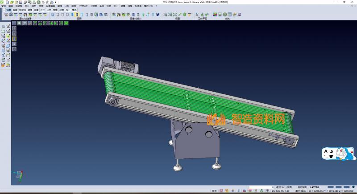
Task: Open the 分析 menu
Action: click(x=66, y=6)
